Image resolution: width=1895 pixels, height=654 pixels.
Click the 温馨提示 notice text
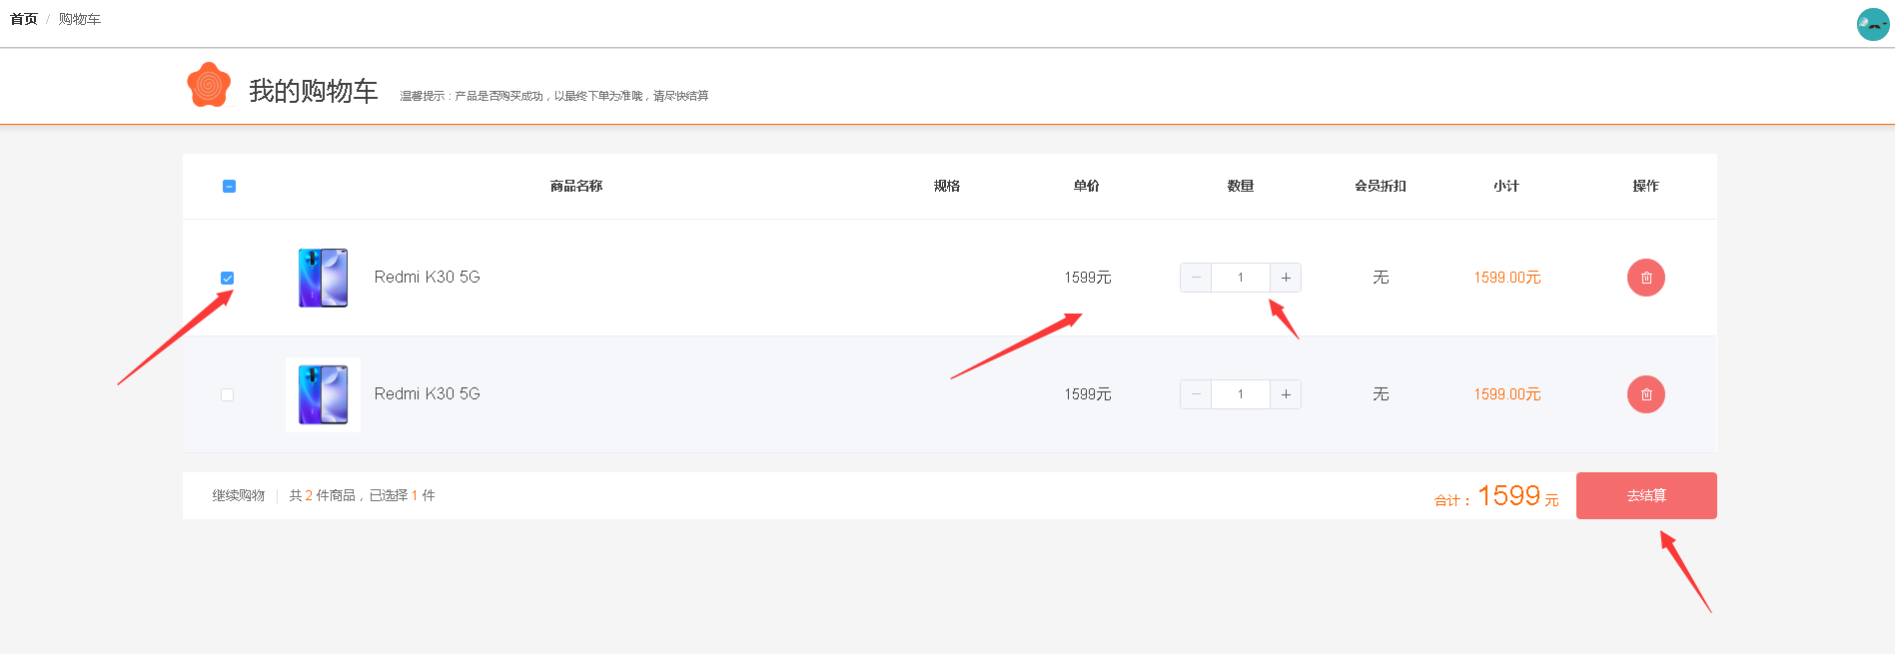(x=554, y=96)
